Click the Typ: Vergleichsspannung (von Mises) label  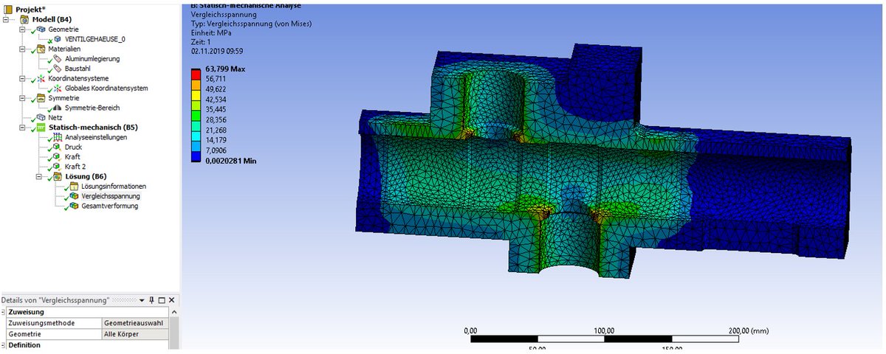point(251,24)
